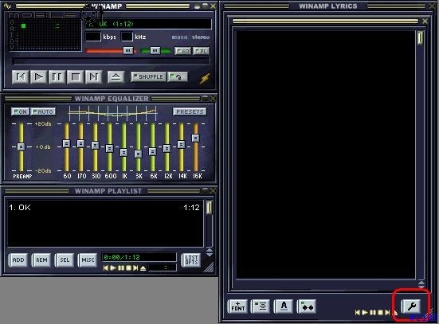
Task: Click the 60 Hz band slider handle
Action: coord(66,143)
